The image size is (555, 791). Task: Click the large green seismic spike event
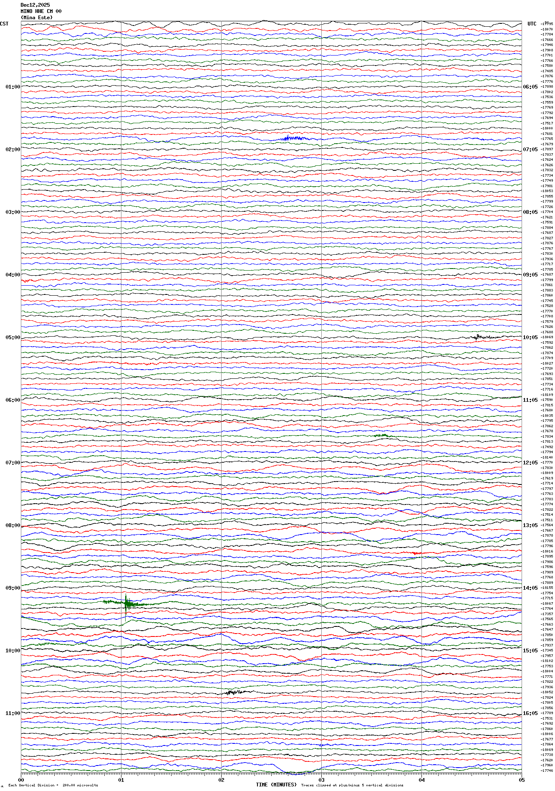pyautogui.click(x=126, y=603)
